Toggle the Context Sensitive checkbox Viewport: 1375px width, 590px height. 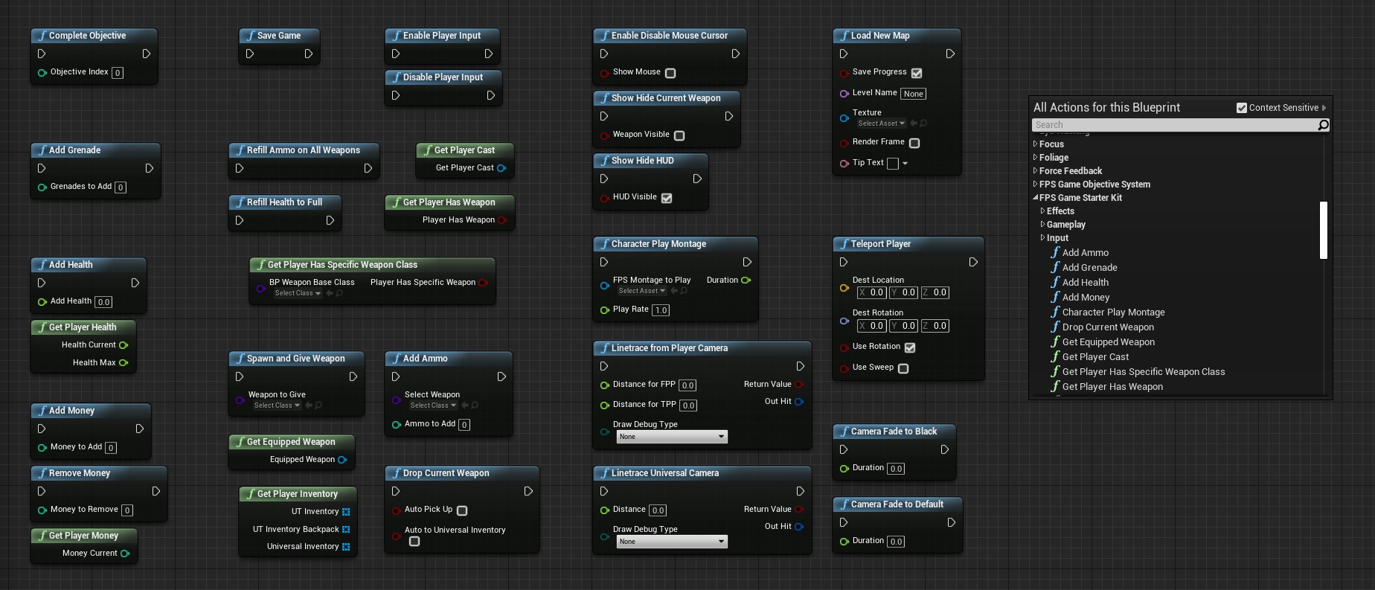coord(1241,108)
